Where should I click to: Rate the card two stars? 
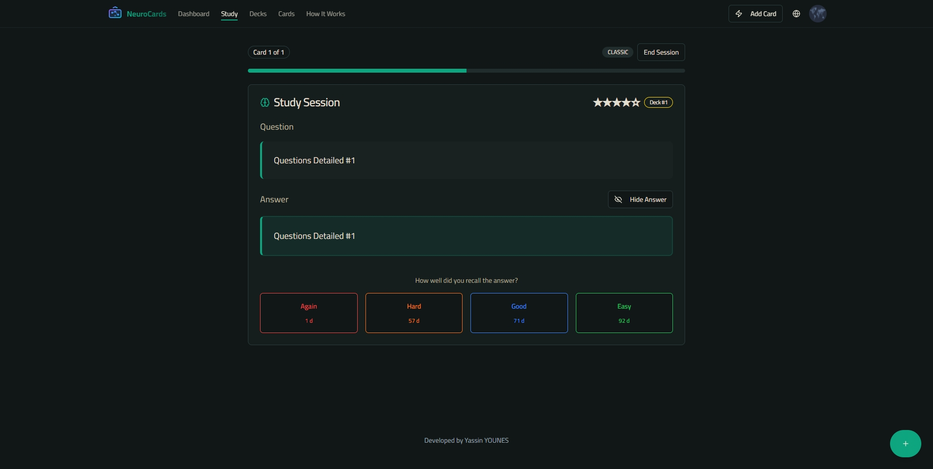click(607, 102)
